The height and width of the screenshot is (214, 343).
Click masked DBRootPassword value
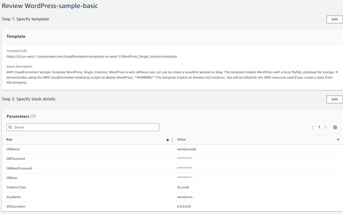(x=184, y=168)
